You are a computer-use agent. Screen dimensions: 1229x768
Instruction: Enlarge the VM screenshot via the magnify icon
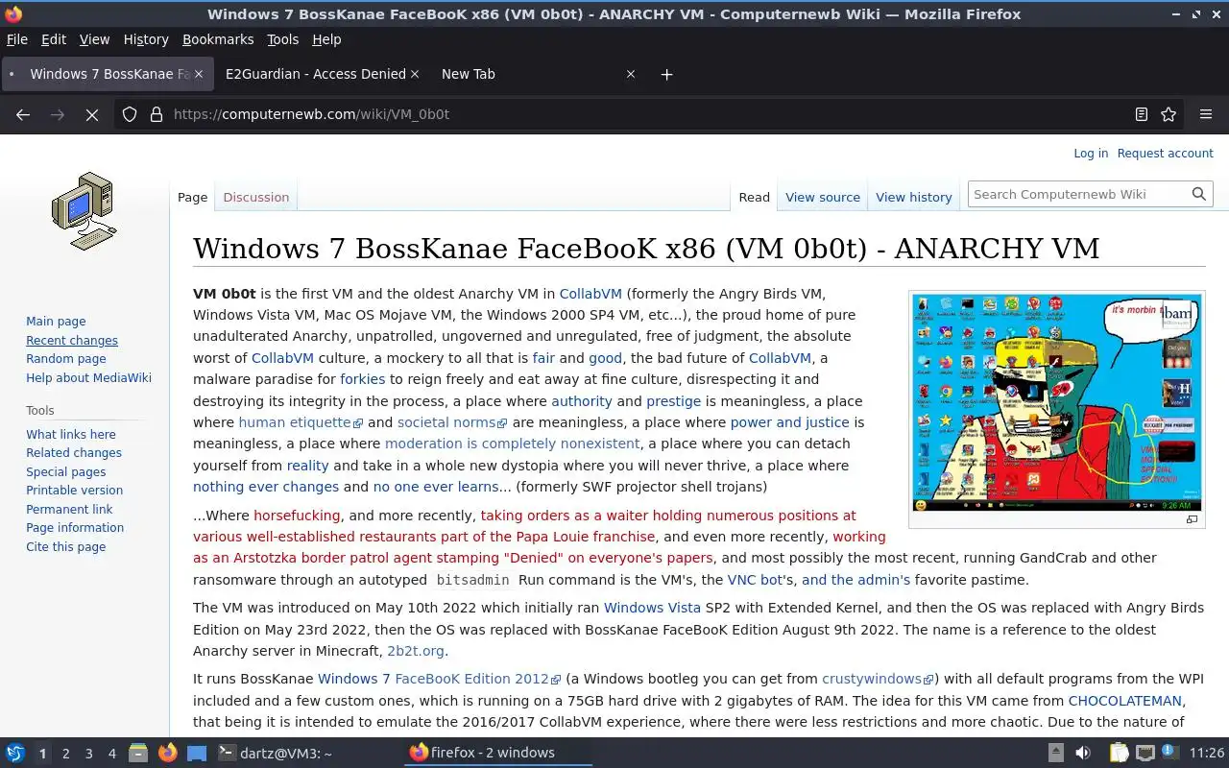point(1192,519)
